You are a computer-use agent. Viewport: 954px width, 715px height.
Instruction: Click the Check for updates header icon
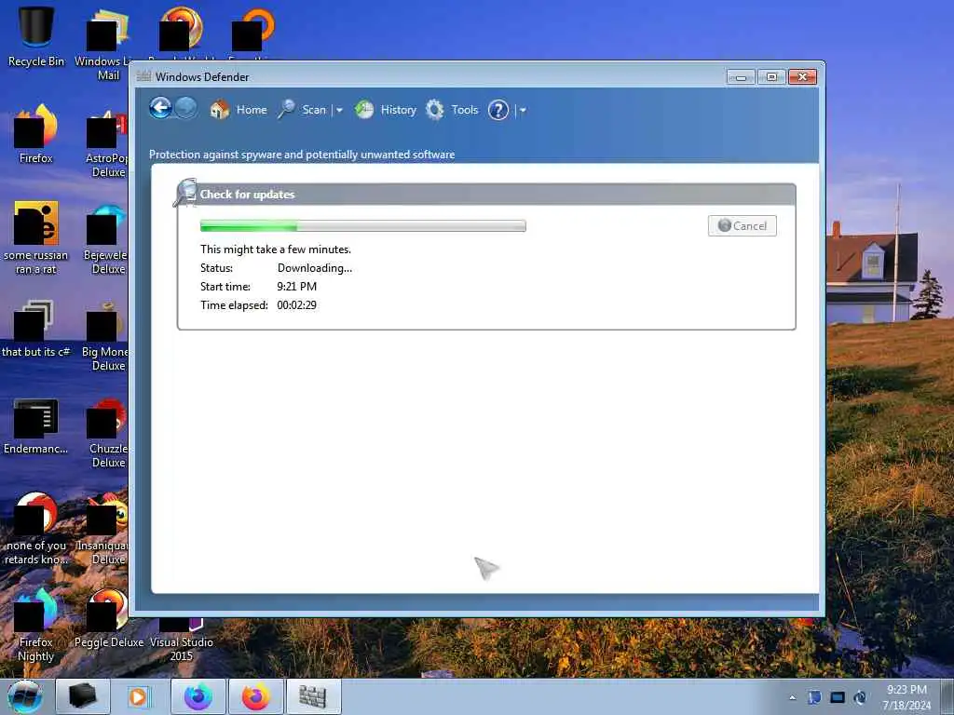tap(185, 192)
